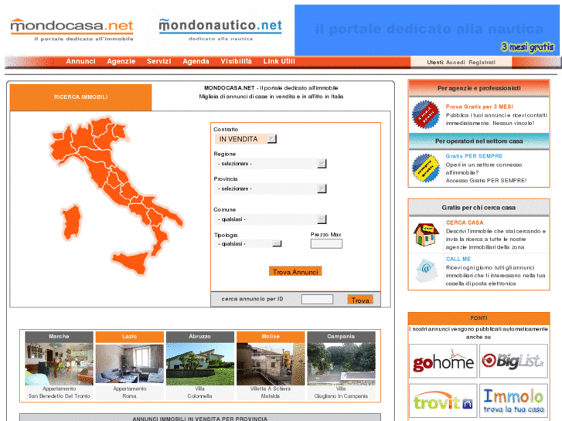This screenshot has height=421, width=562.
Task: Open the Tipologia dropdown
Action: [248, 243]
